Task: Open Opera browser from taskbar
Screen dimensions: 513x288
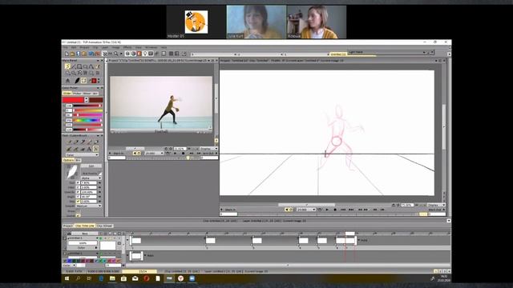Action: [x=146, y=278]
